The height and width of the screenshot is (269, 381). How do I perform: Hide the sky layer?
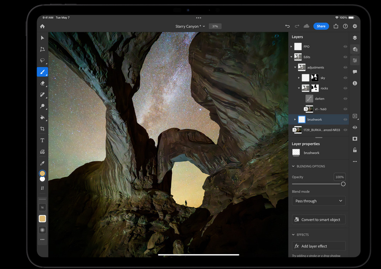[x=345, y=78]
